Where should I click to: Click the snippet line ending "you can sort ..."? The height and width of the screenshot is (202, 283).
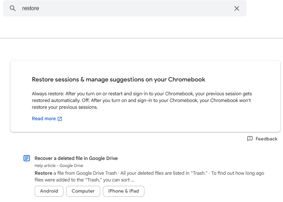pyautogui.click(x=84, y=180)
